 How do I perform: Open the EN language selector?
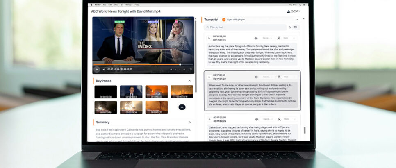tap(296, 27)
